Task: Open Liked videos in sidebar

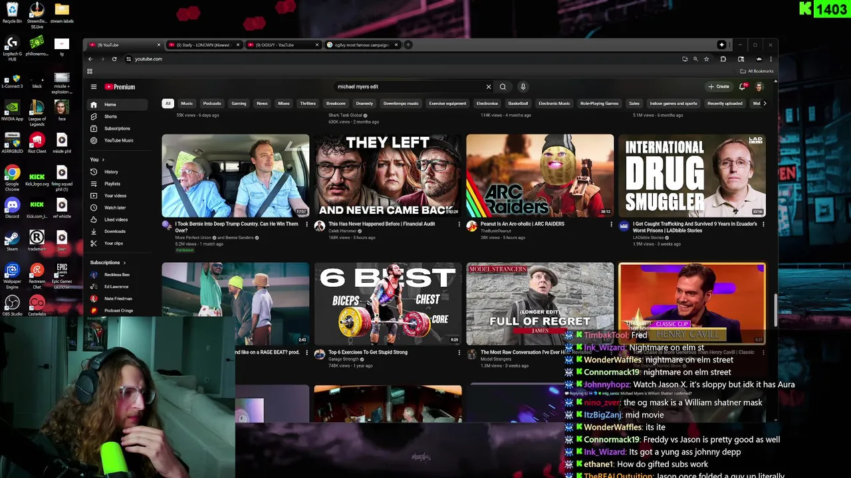Action: [117, 220]
